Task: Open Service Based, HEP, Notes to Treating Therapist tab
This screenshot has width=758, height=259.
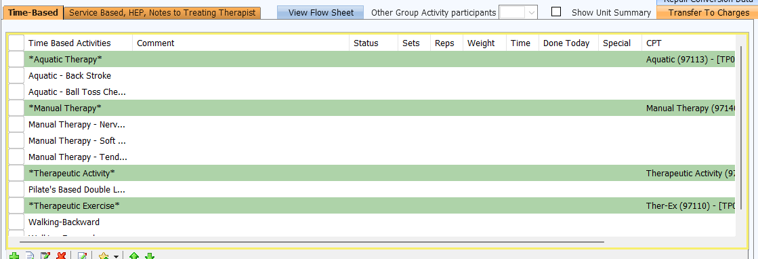Action: point(163,13)
